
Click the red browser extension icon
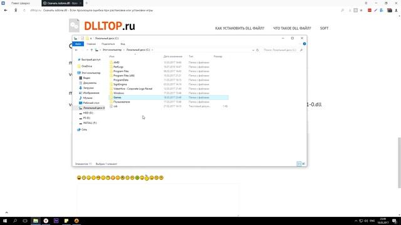[x=370, y=10]
